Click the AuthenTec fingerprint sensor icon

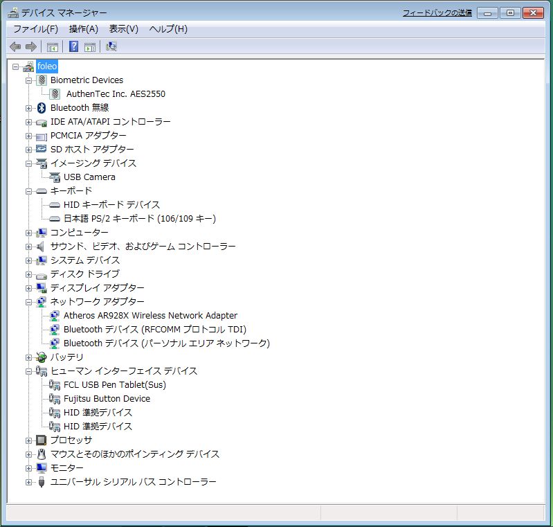55,94
